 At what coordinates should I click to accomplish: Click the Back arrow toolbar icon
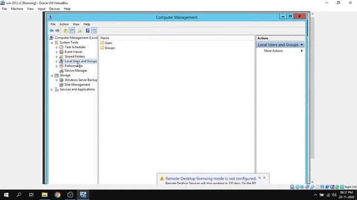tap(52, 31)
